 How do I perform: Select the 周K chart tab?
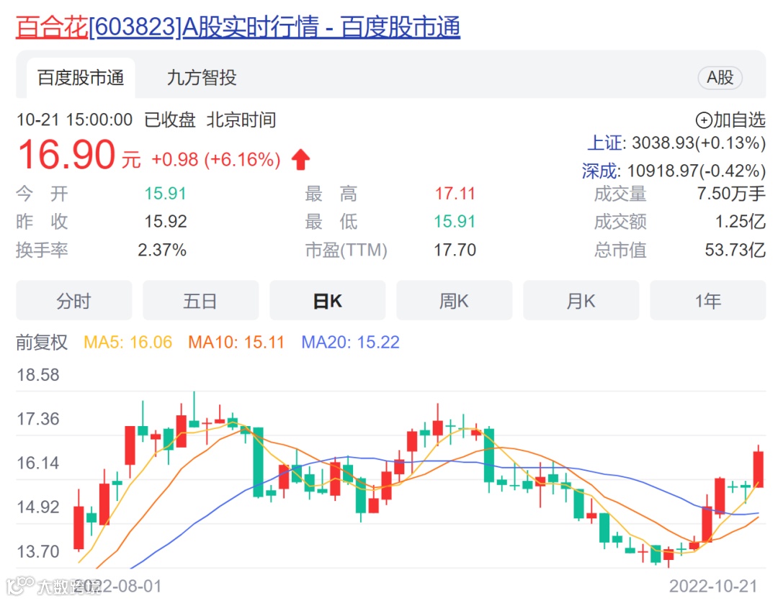tap(454, 301)
